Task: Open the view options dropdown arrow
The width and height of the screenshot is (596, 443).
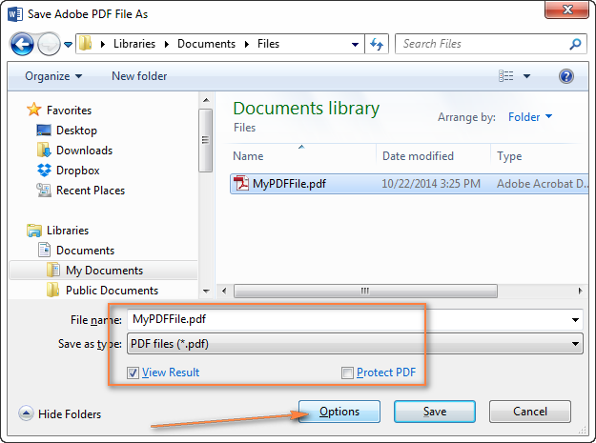Action: (526, 76)
